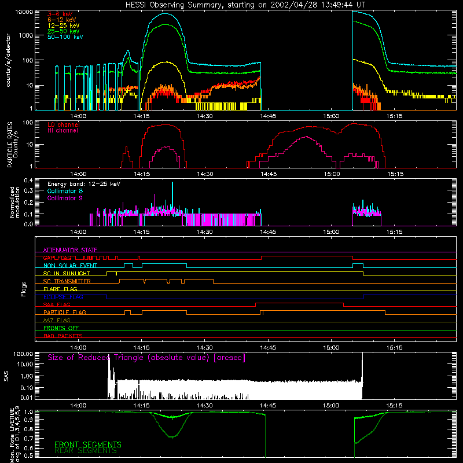Click the FRONTS OFF flag label
Image resolution: width=463 pixels, height=463 pixels.
(61, 328)
